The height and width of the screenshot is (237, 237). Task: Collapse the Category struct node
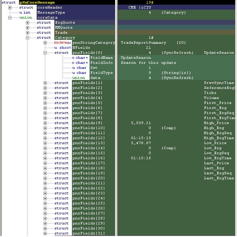click(x=27, y=38)
